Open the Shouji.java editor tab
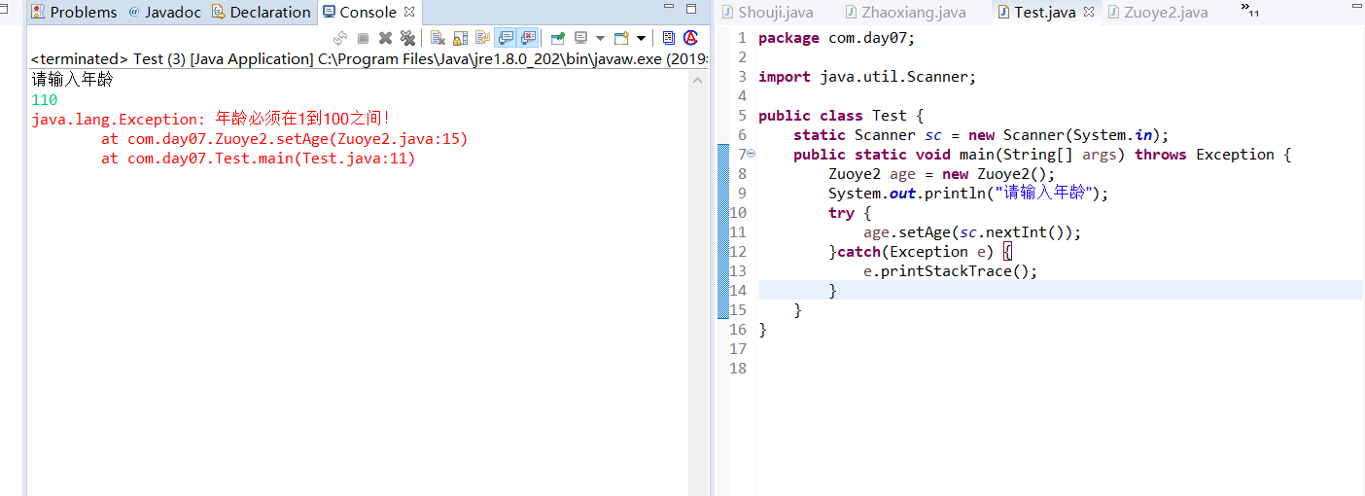The width and height of the screenshot is (1365, 496). pyautogui.click(x=766, y=12)
